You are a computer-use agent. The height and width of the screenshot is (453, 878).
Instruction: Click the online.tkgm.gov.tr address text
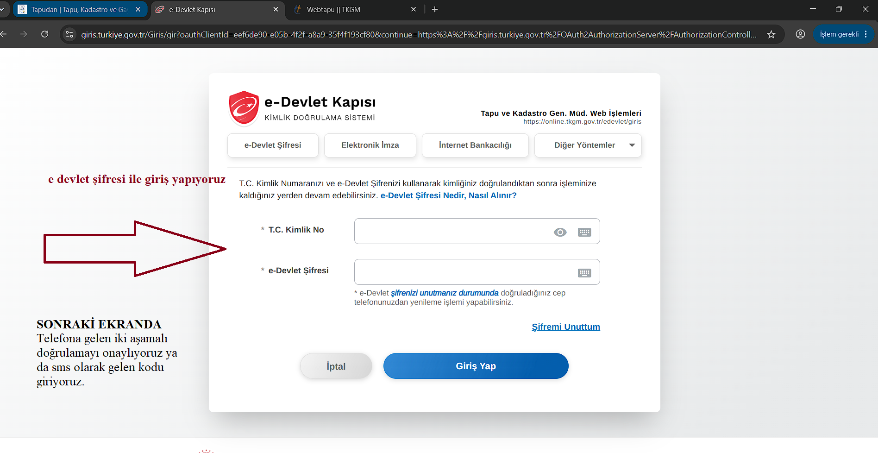click(583, 122)
